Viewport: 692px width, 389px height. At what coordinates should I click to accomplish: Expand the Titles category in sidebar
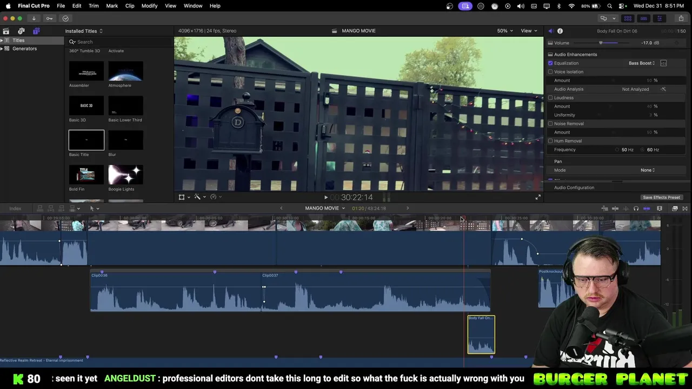pos(2,41)
